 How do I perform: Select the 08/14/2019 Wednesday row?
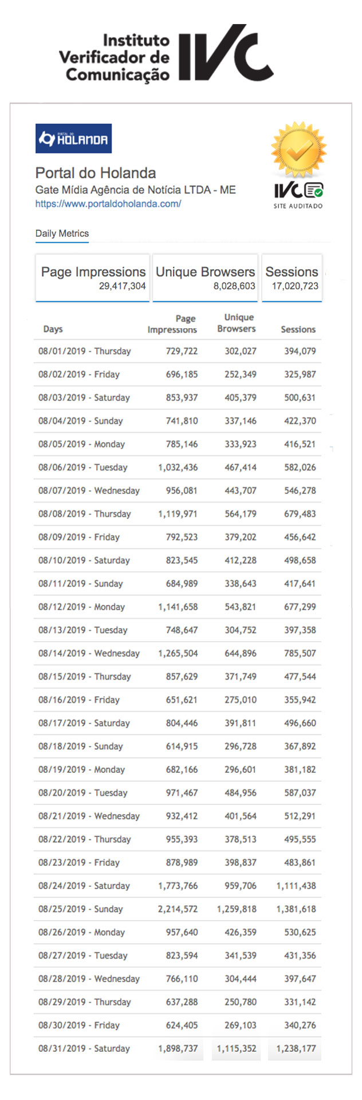point(177,653)
